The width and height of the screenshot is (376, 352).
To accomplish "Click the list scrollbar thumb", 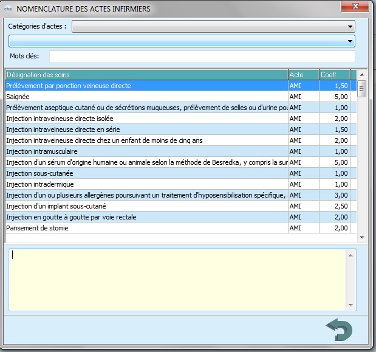I will point(361,89).
